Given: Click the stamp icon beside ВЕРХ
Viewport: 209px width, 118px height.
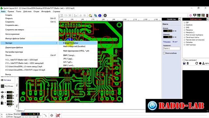Looking at the screenshot, I should pos(203,63).
